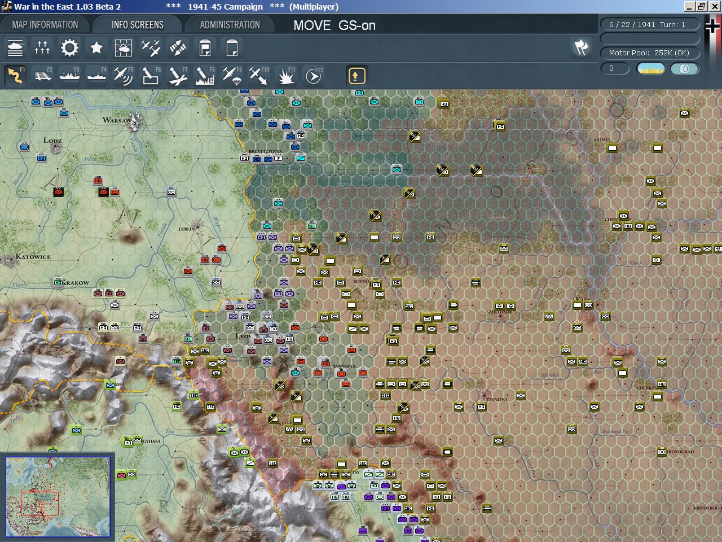Image resolution: width=722 pixels, height=542 pixels.
Task: Select Amphibious Transport mode (F4)
Action: tap(96, 76)
